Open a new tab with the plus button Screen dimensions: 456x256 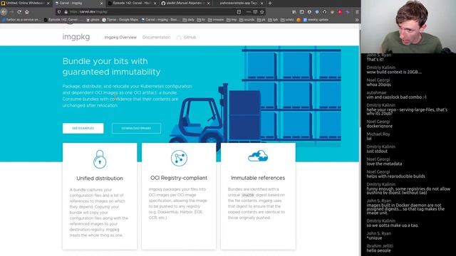pyautogui.click(x=270, y=3)
